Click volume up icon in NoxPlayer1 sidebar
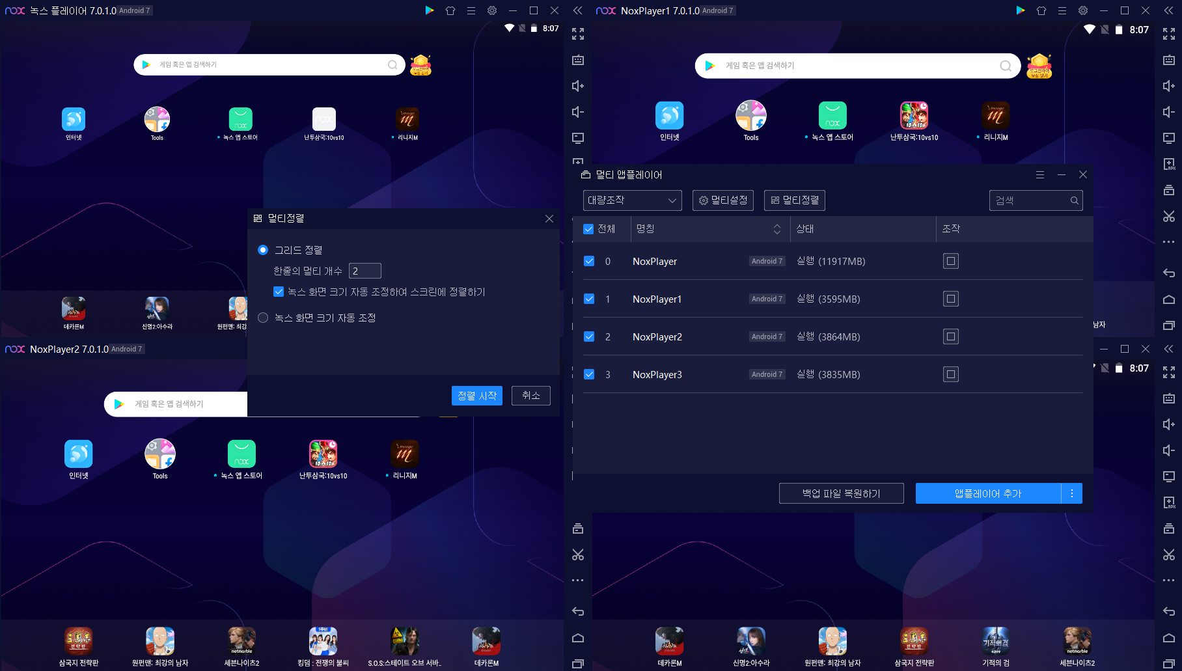The height and width of the screenshot is (671, 1182). (1169, 86)
